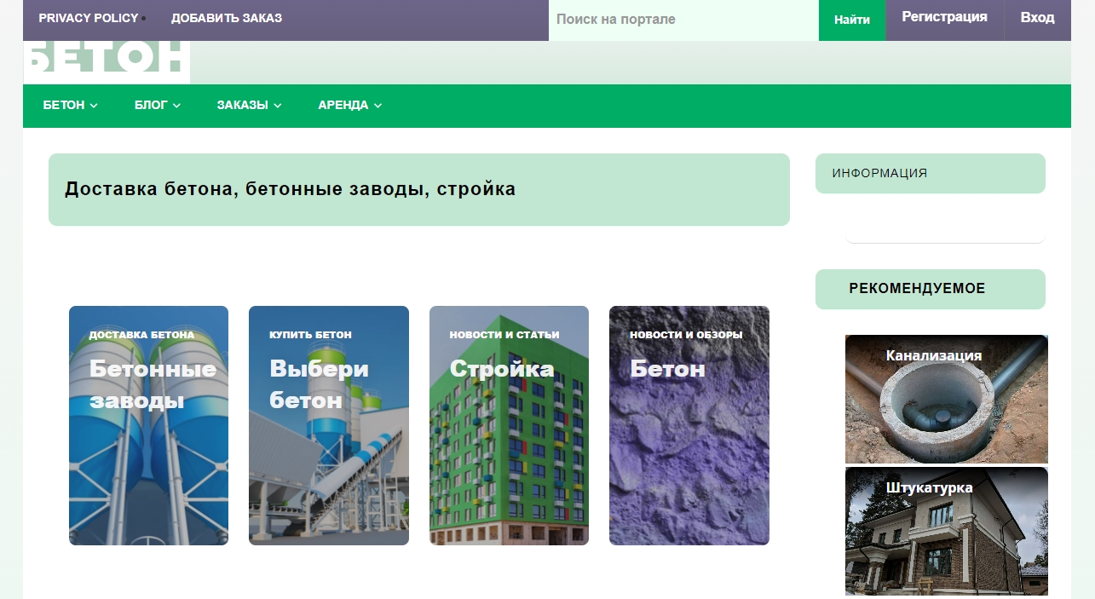Expand the Заказы menu
The image size is (1095, 599).
pos(249,106)
